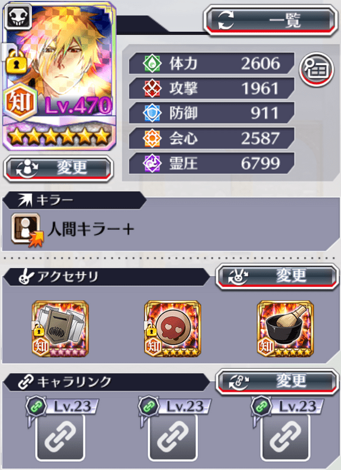The image size is (341, 470).
Task: Open 変更 for キャラリンク section
Action: tap(277, 381)
